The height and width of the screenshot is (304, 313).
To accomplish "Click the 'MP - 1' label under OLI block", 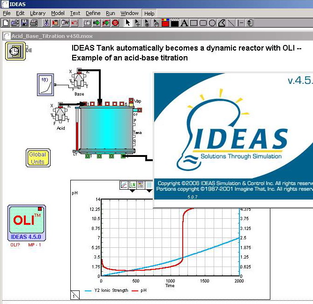I will [35, 245].
